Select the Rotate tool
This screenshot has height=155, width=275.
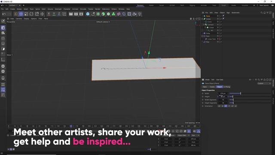pos(31,14)
